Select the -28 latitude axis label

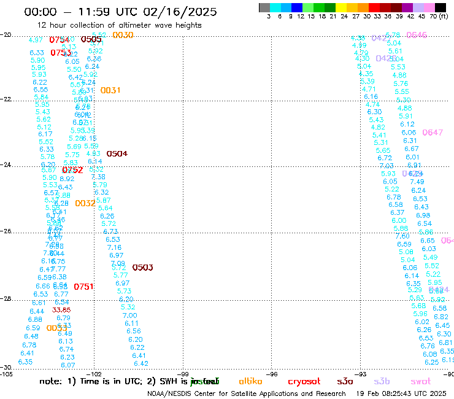[6, 298]
